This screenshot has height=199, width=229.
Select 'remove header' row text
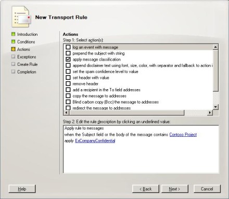click(85, 84)
